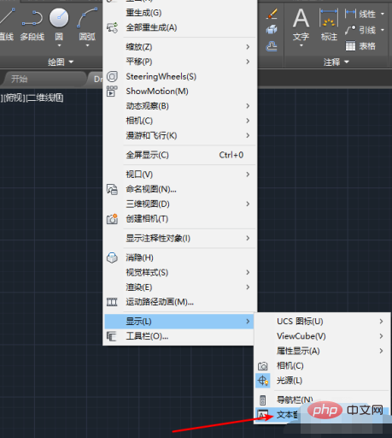Image resolution: width=392 pixels, height=438 pixels.
Task: Select the Polyline (多段线) drawing tool
Action: click(x=32, y=25)
